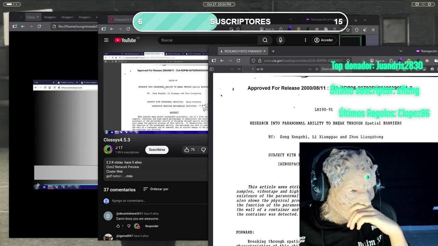The height and width of the screenshot is (246, 438).
Task: Reload the CIA document page
Action: tap(238, 60)
